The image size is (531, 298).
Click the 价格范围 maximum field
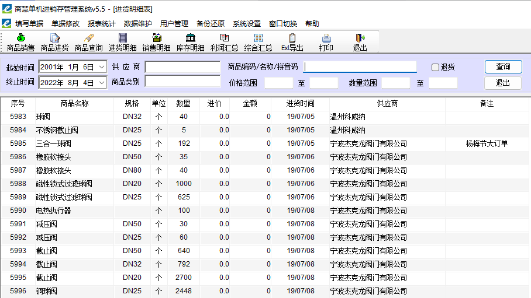coord(324,83)
